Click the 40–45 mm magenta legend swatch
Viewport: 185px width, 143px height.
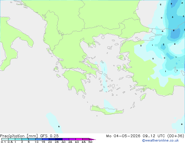[79, 139]
